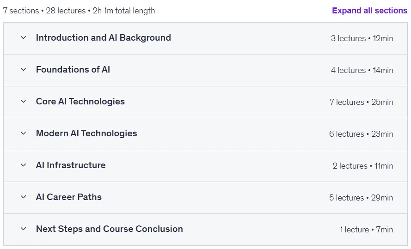This screenshot has height=249, width=411.
Task: Click the "3 lectures • 12min" label
Action: (362, 38)
